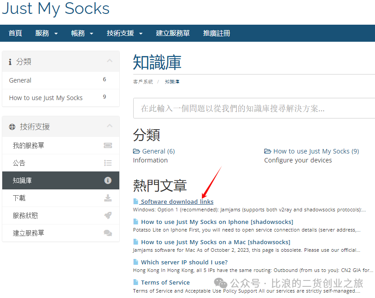Image resolution: width=375 pixels, height=298 pixels.
Task: Click the 客戶系統 breadcrumb link
Action: (143, 82)
